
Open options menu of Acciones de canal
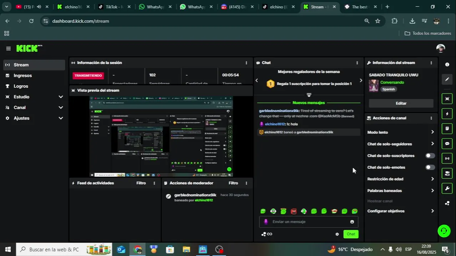point(431,118)
